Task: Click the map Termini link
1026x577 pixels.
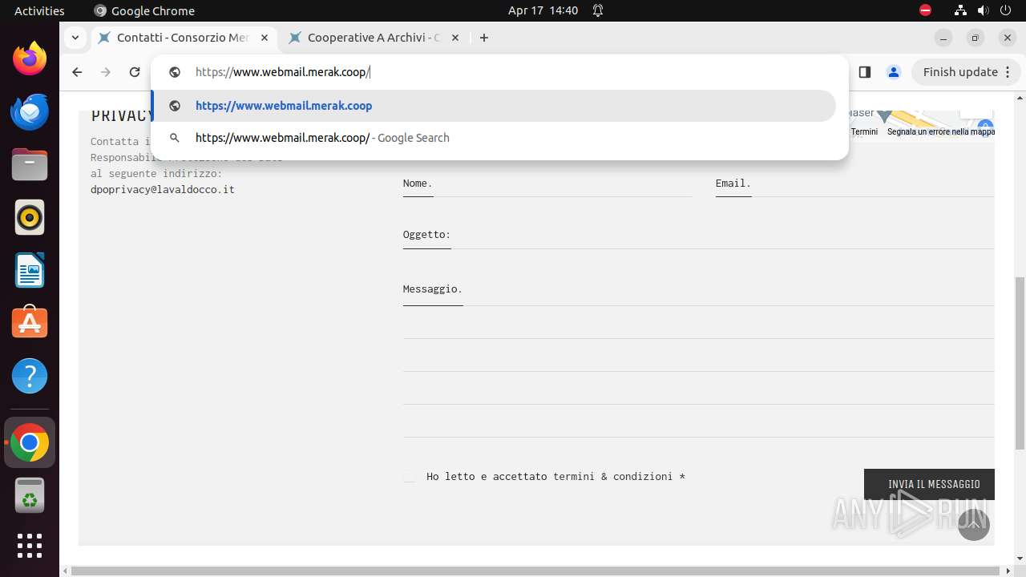Action: [x=864, y=131]
